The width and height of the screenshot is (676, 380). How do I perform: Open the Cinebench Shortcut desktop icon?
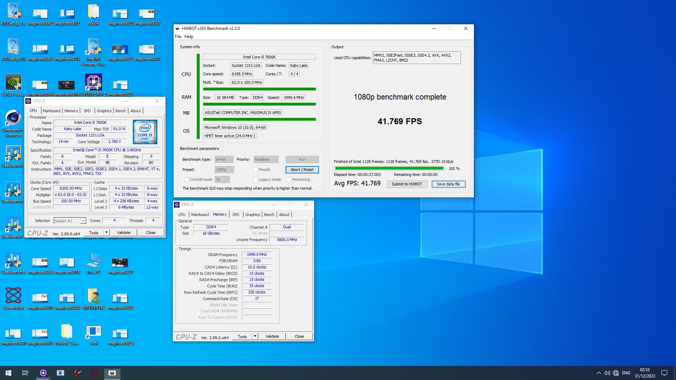[13, 123]
